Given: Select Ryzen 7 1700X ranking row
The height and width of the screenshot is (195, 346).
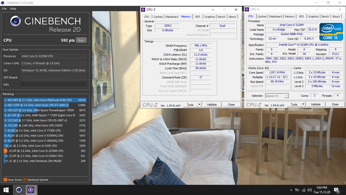Looking at the screenshot, I should pyautogui.click(x=45, y=115).
